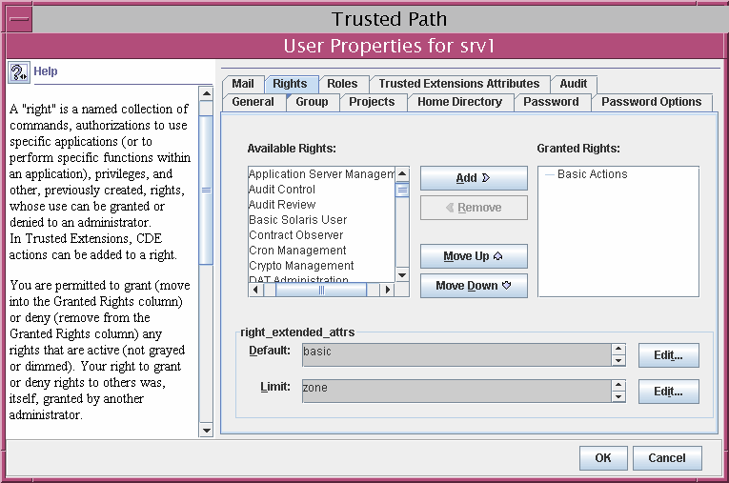729x483 pixels.
Task: Confirm changes with the OK button
Action: pos(603,458)
